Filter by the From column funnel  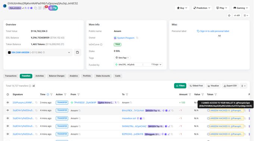(78, 95)
